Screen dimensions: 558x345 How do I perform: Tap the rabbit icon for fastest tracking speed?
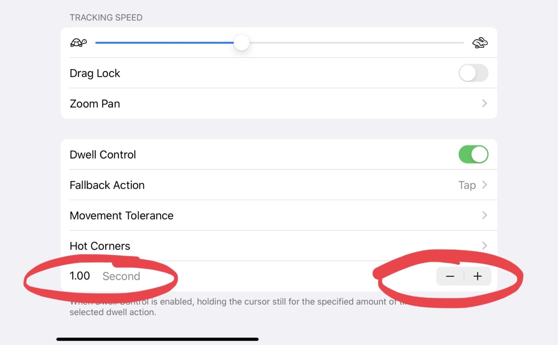pos(480,42)
